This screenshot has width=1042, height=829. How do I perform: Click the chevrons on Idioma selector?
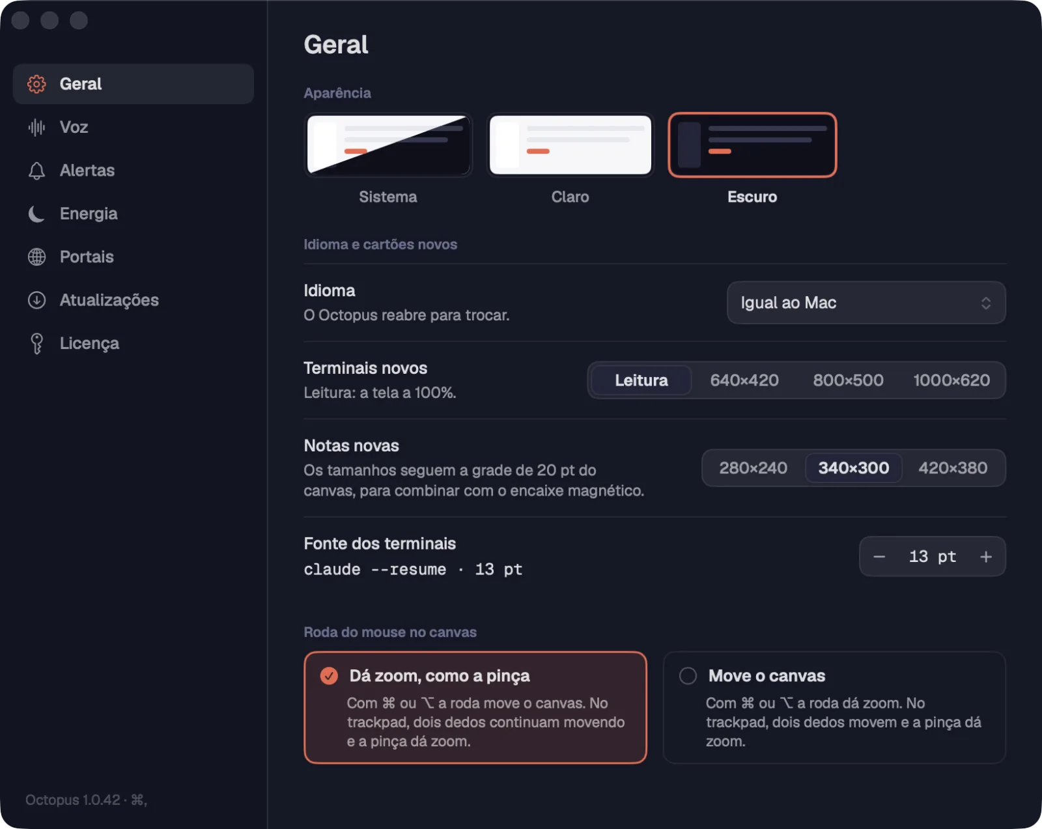(986, 303)
